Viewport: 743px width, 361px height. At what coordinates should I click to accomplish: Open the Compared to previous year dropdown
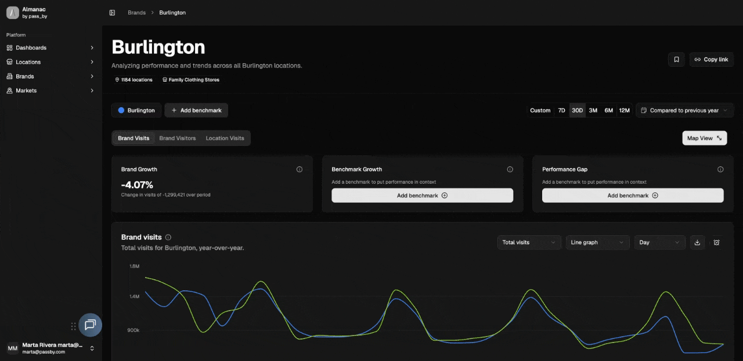(684, 111)
